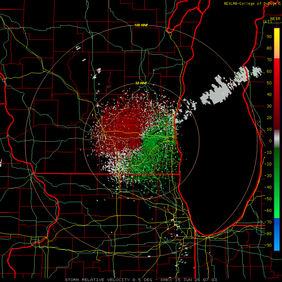Click the "100 NMI" range ring label

pos(141,25)
